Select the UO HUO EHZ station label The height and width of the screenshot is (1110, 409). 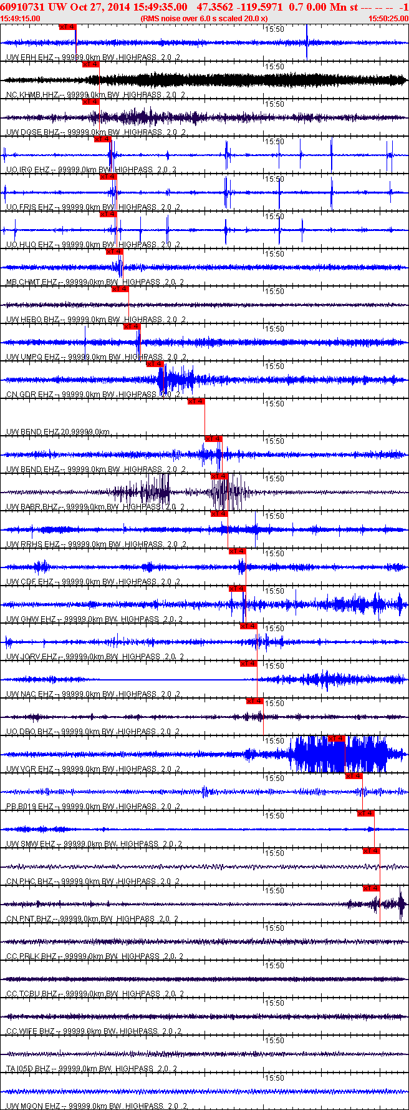(93, 245)
